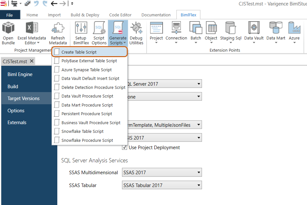This screenshot has height=205, width=307.
Task: Select Create Table Script menu item
Action: click(90, 52)
